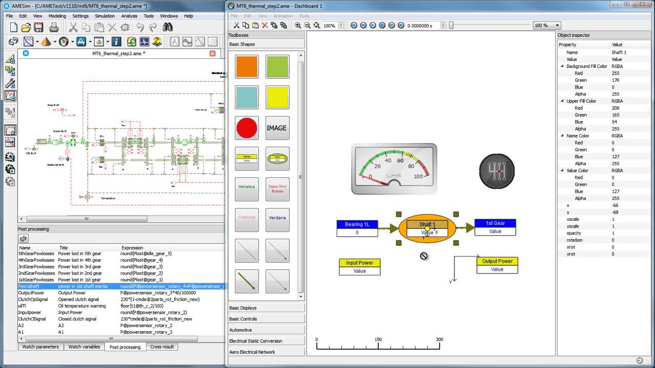Zoom out on the Dashboard canvas
This screenshot has width=655, height=368.
pos(308,25)
